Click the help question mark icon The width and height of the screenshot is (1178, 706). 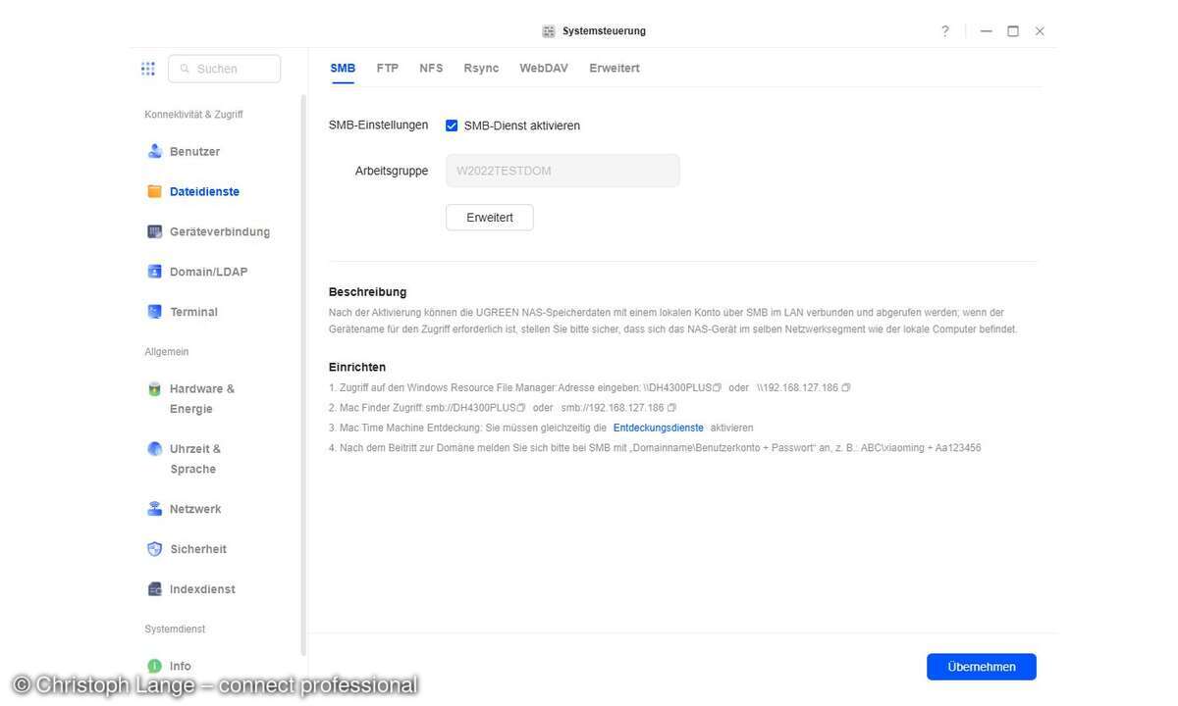click(945, 31)
